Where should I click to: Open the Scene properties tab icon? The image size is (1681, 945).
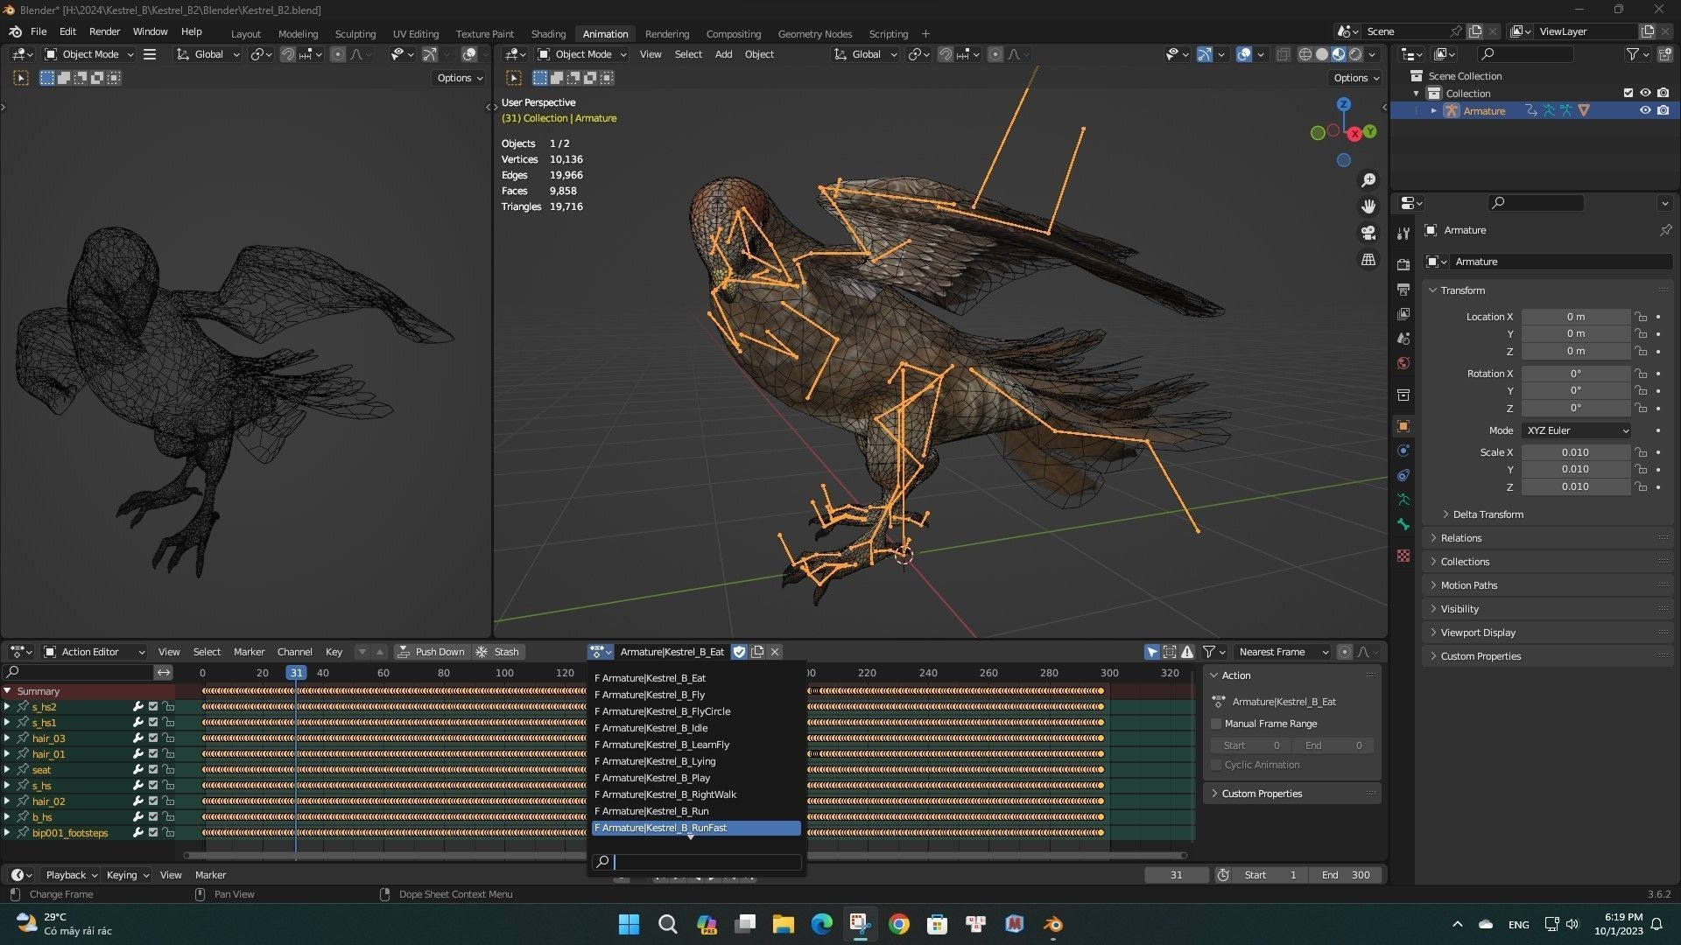point(1403,339)
